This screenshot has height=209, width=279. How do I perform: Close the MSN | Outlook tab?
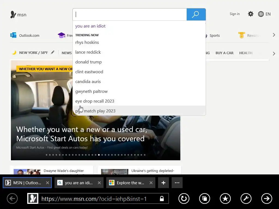(47, 183)
